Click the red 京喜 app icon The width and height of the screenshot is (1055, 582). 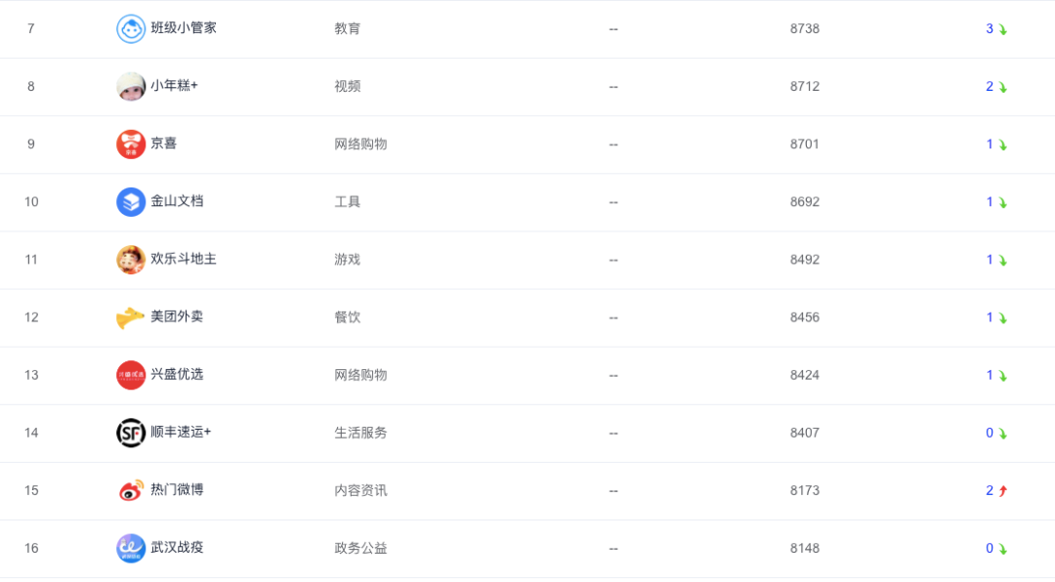131,145
